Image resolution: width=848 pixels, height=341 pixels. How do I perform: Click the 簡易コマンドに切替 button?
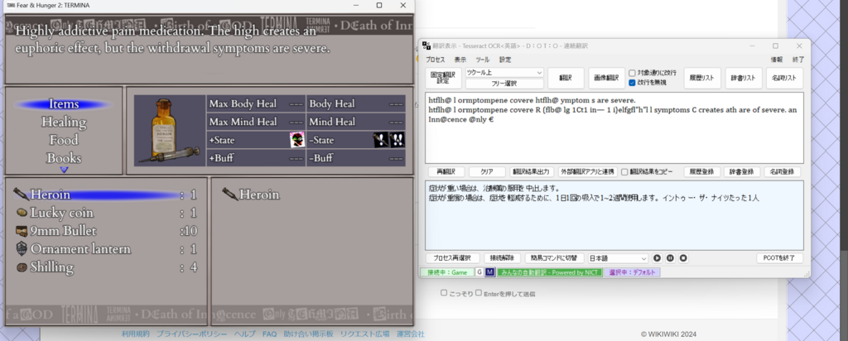tap(554, 258)
